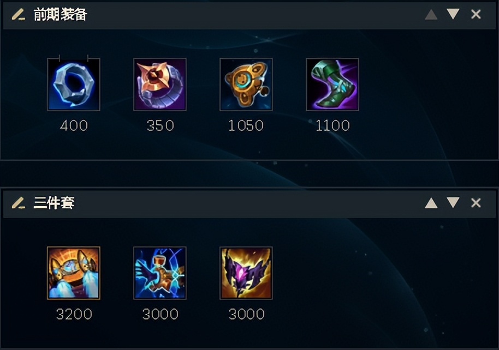Pick the golden orb item costing 1050
Screen dimensions: 499x350
(x=246, y=85)
